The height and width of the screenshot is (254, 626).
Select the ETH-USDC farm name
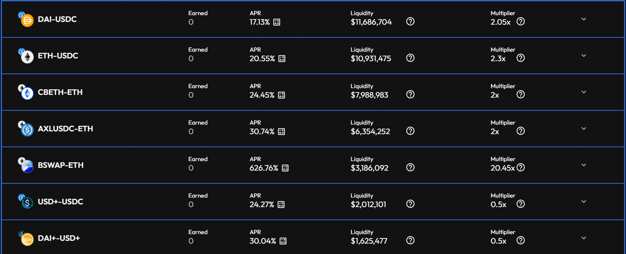[x=58, y=56]
